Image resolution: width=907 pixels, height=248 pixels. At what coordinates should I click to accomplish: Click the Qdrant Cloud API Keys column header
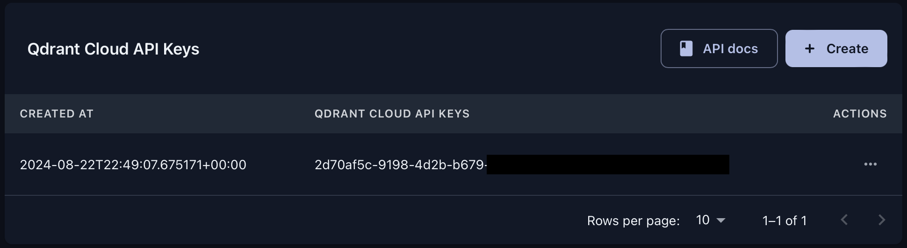[392, 114]
